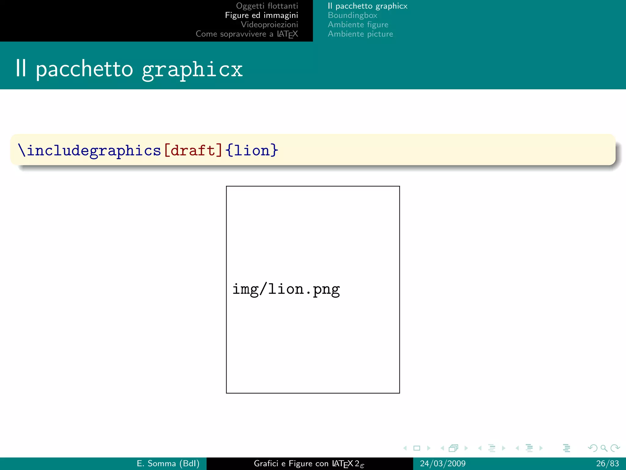The width and height of the screenshot is (626, 470).
Task: Open the Boundingbox subsection
Action: click(x=352, y=15)
